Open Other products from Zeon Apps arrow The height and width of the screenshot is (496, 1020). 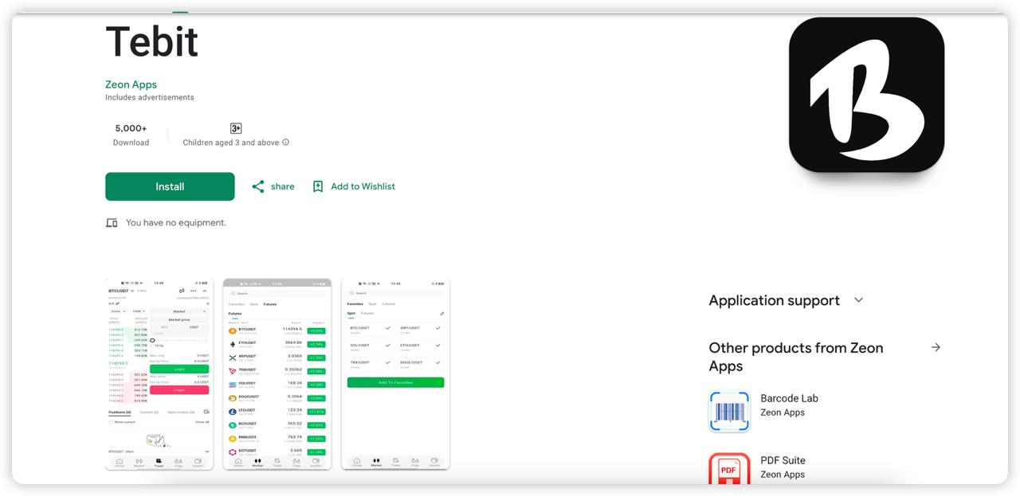tap(936, 348)
